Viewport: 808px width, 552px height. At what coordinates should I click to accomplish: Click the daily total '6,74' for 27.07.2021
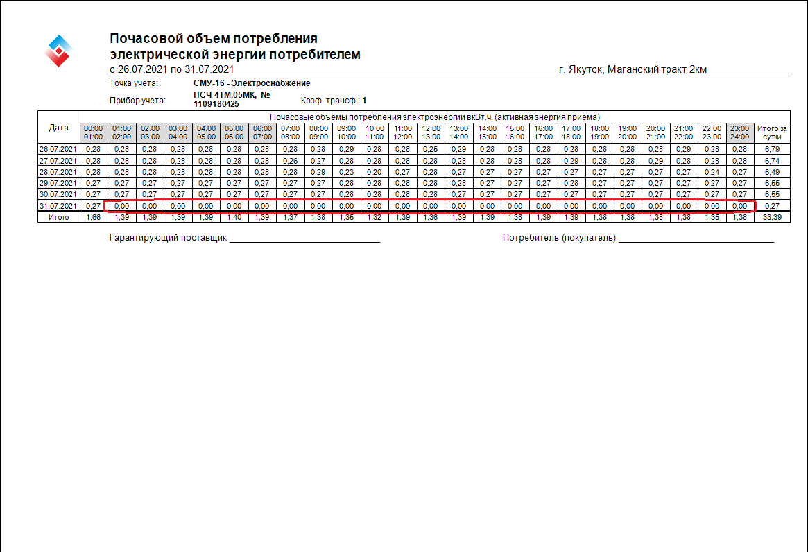[772, 161]
